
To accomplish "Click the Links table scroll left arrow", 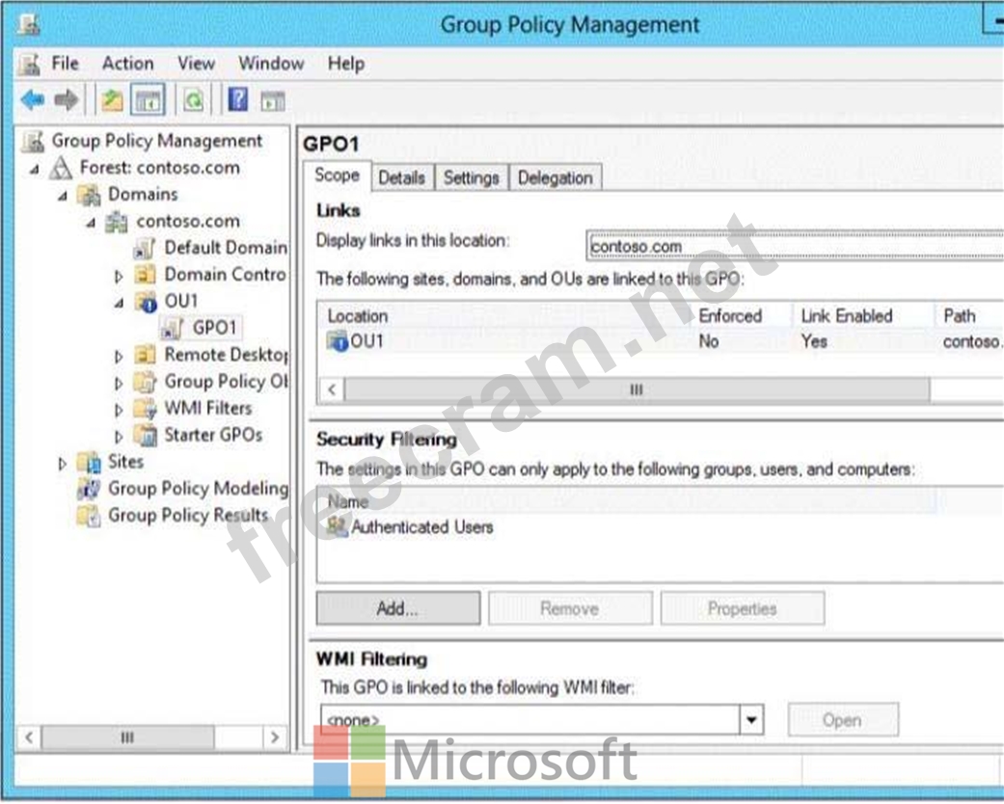I will tap(332, 389).
